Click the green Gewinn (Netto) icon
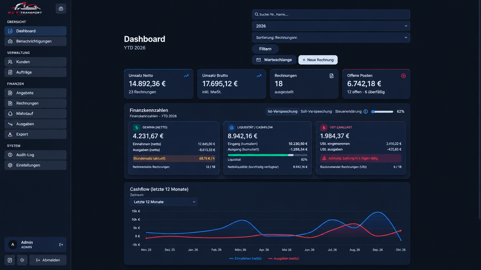 [137, 127]
